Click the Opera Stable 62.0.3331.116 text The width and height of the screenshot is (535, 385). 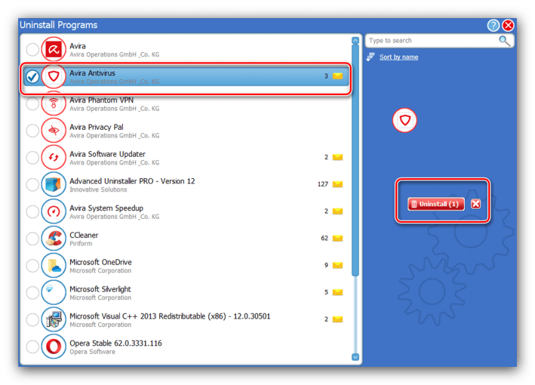[116, 343]
